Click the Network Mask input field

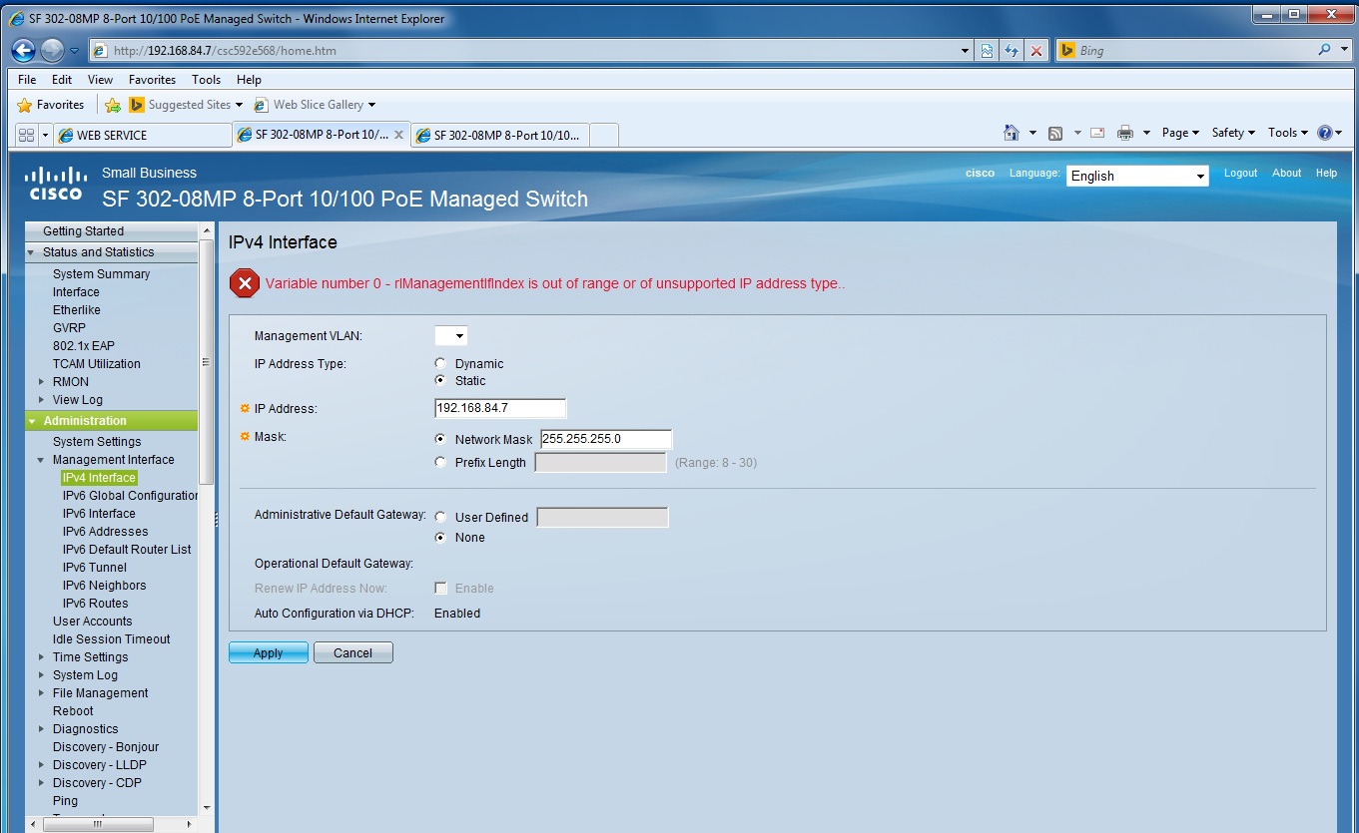click(606, 439)
